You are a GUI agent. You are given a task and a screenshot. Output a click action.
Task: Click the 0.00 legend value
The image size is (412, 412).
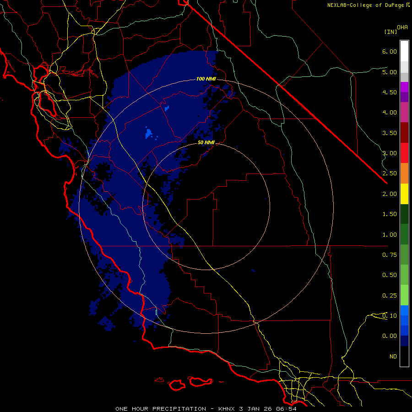click(390, 336)
